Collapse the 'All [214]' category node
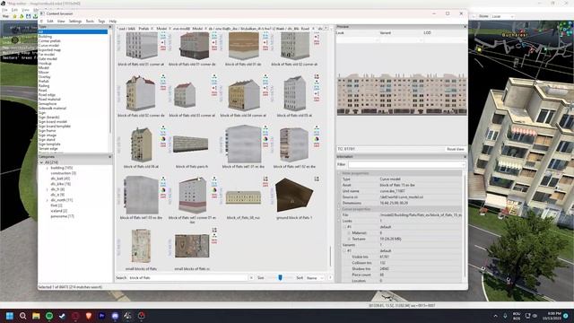 (41, 162)
